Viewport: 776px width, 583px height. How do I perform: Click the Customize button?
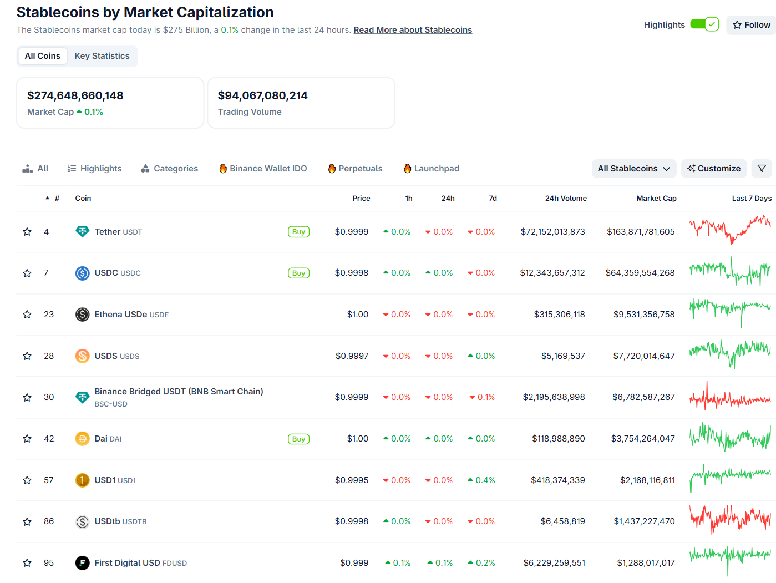pos(714,169)
